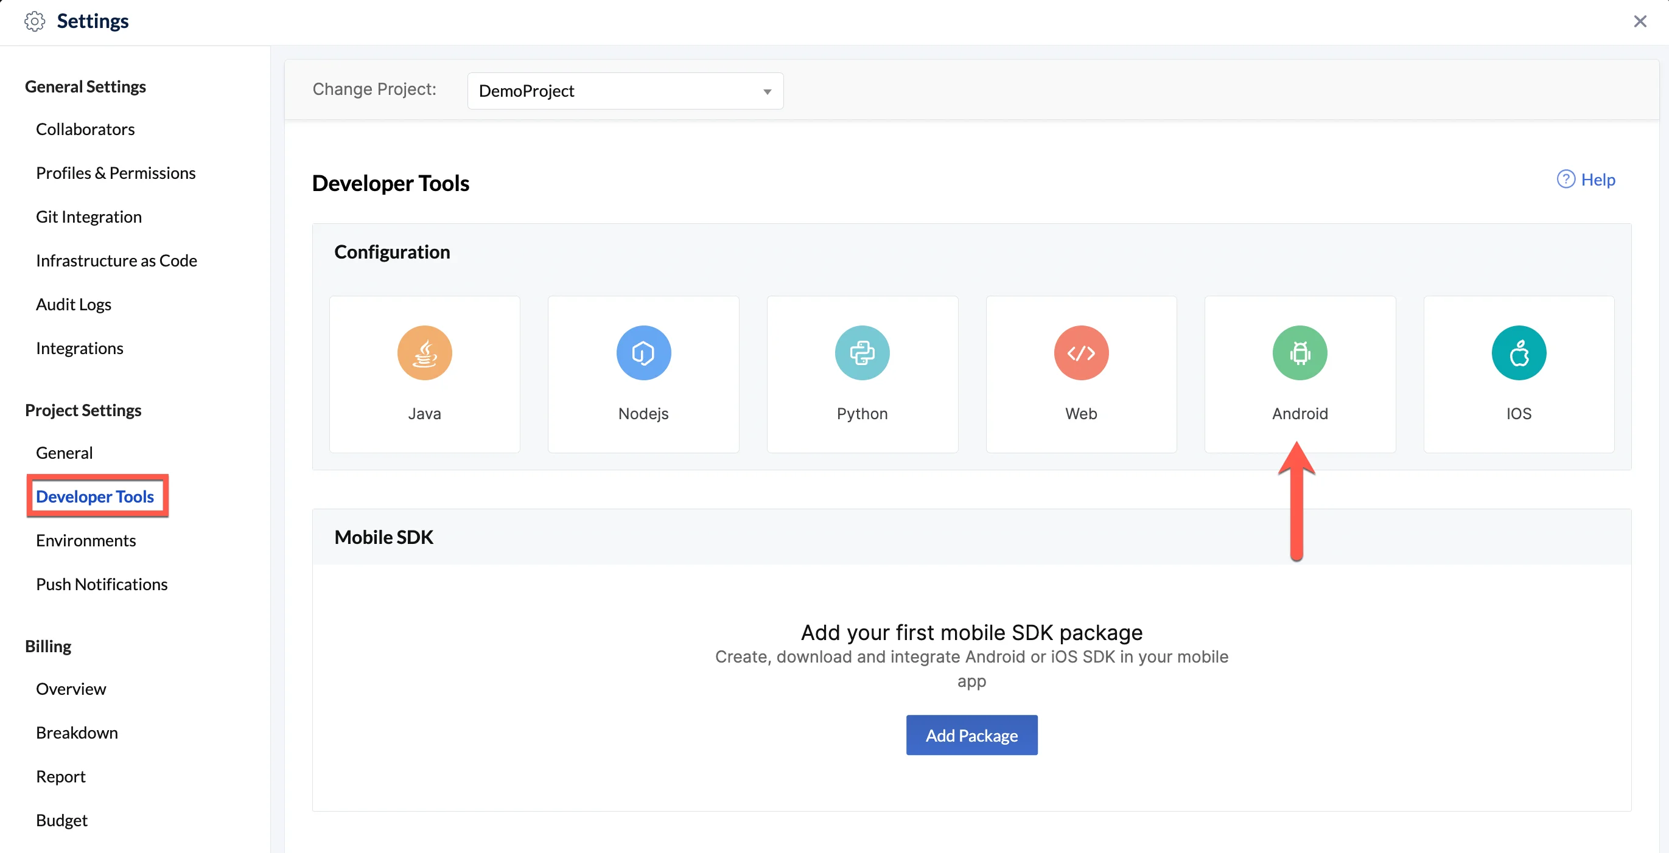The image size is (1669, 853).
Task: Click the Help question mark icon
Action: coord(1566,179)
